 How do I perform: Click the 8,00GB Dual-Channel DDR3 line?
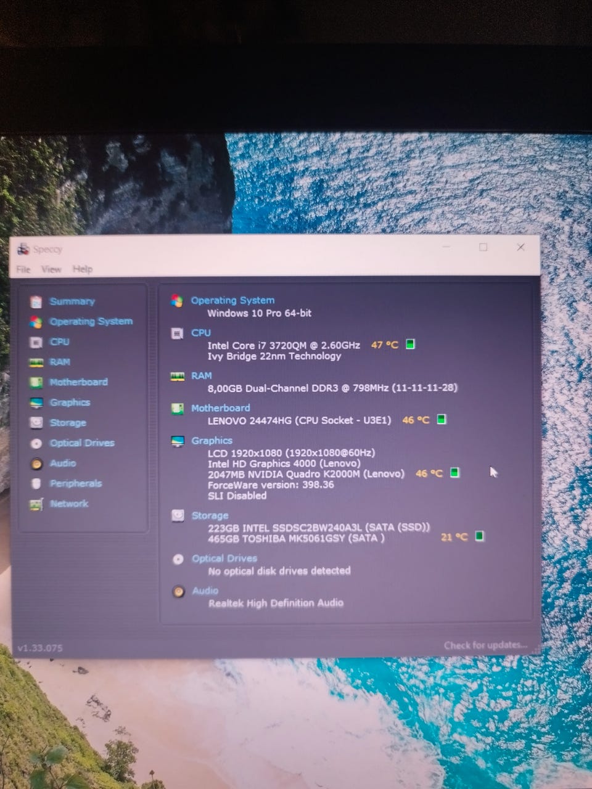333,388
